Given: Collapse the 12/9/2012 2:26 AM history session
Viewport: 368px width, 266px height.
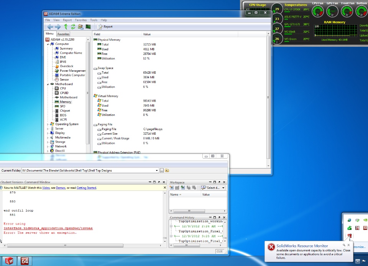Looking at the screenshot, I should (171, 226).
